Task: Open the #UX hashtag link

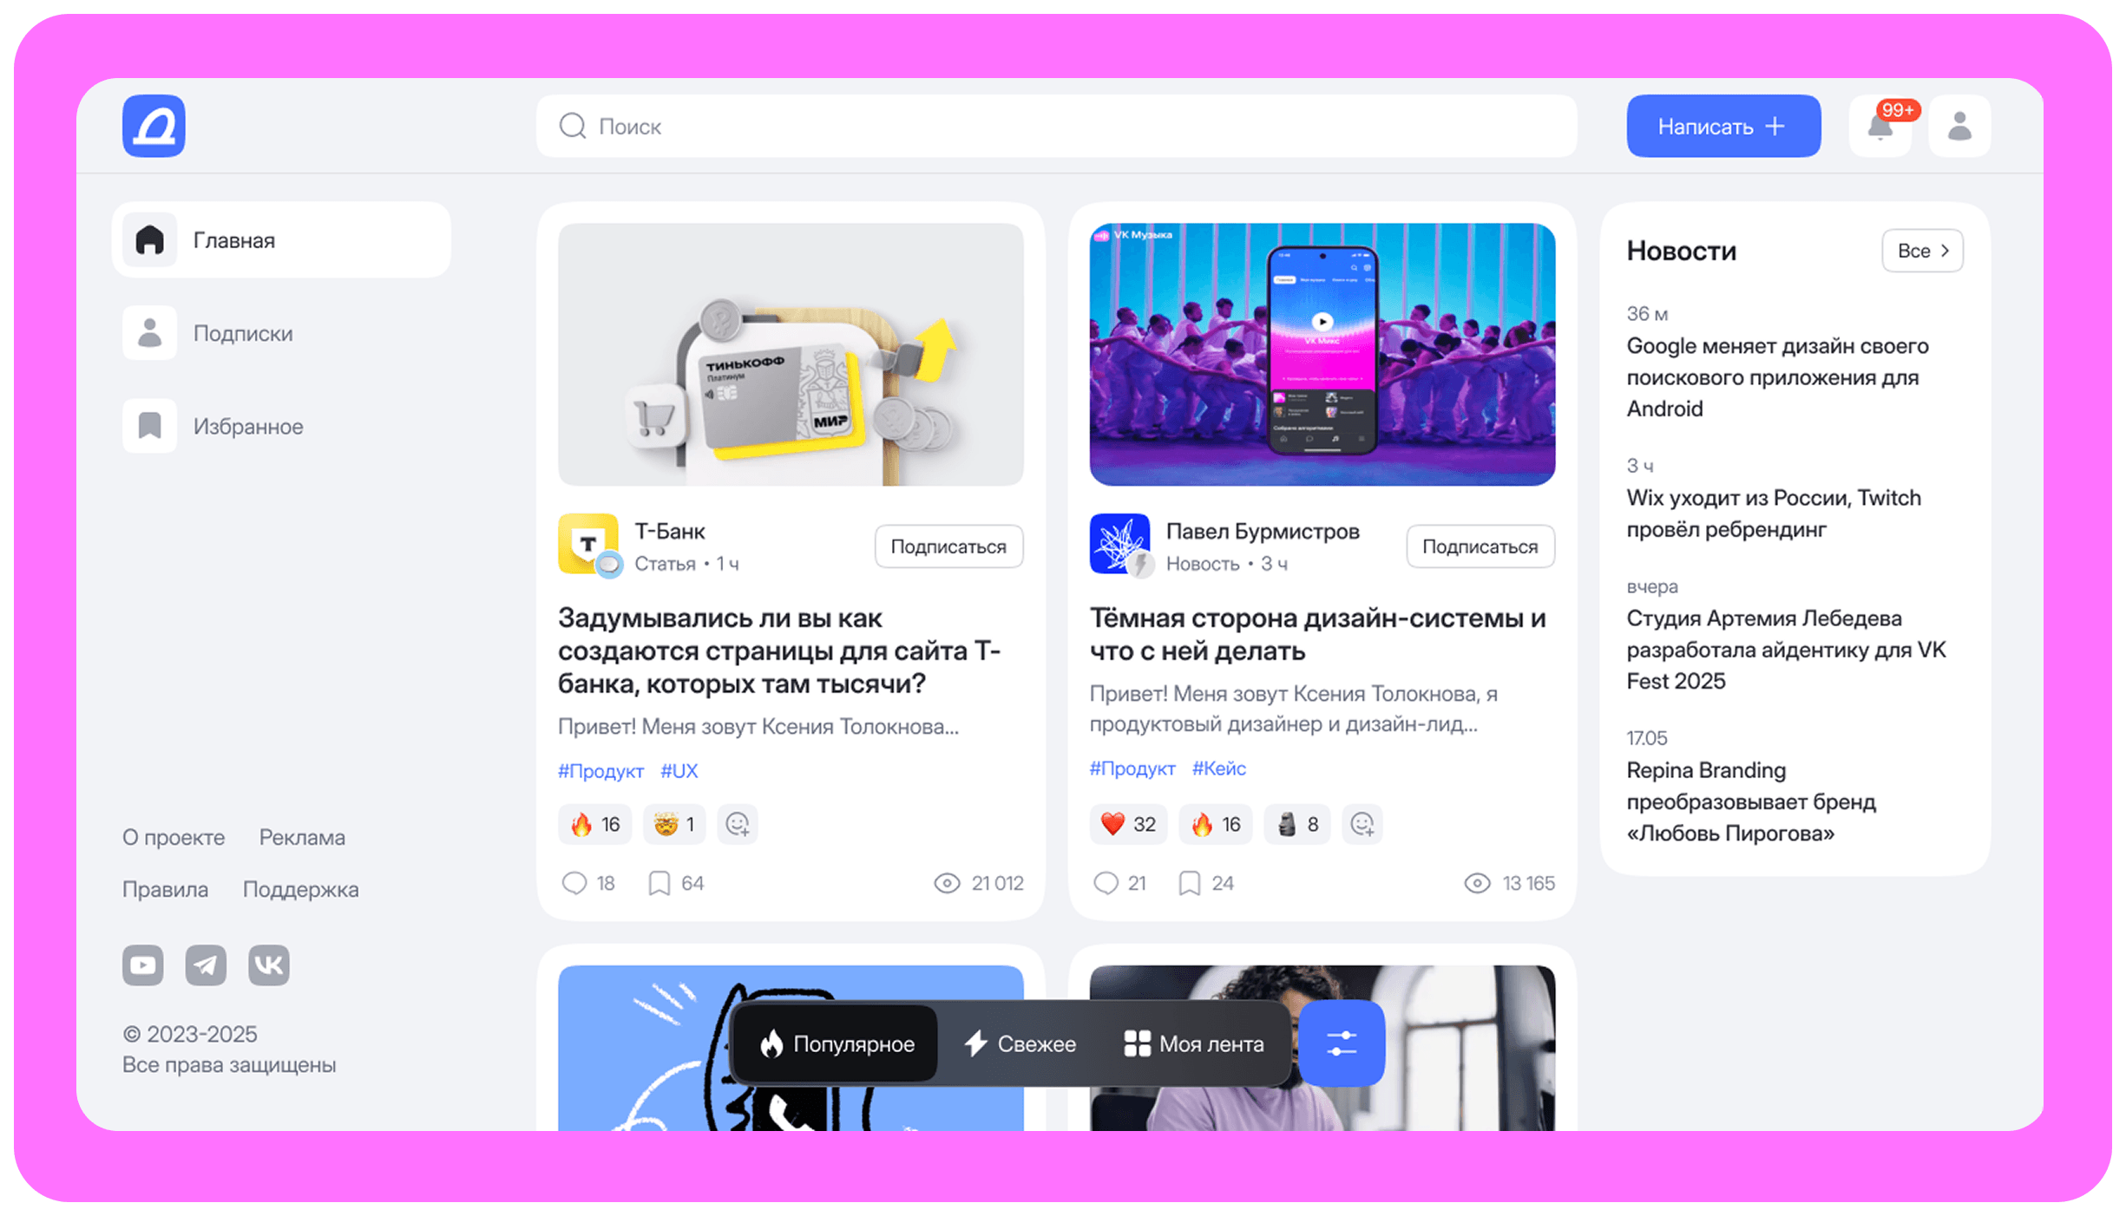Action: [x=679, y=771]
